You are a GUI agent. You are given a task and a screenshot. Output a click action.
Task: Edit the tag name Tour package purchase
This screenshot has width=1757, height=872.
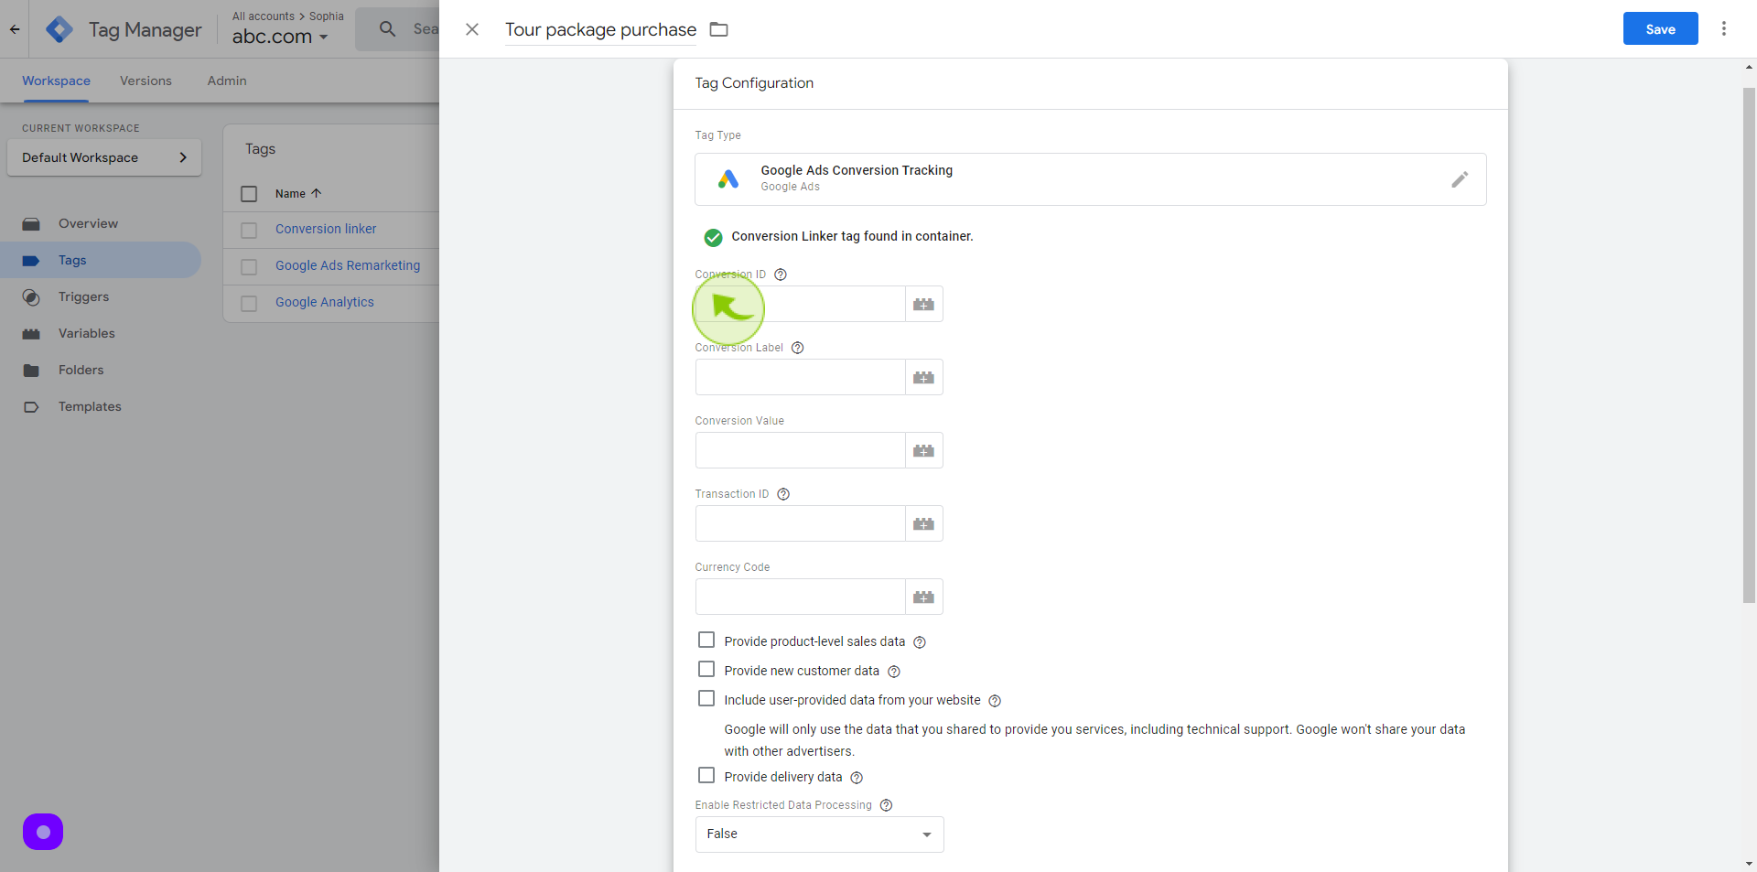[x=600, y=29]
